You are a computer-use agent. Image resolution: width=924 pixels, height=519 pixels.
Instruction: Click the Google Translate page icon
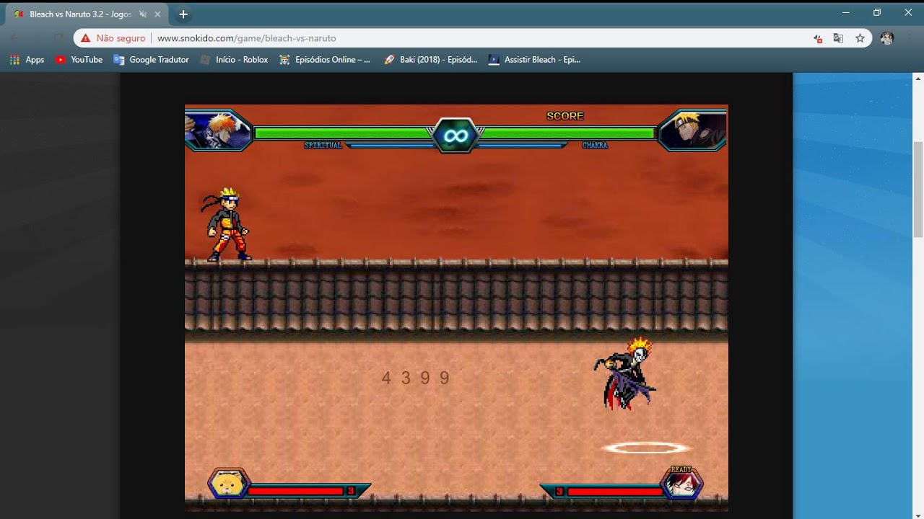[x=838, y=38]
